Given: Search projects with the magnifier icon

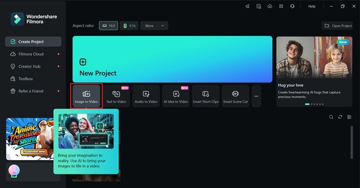Looking at the screenshot, I should [331, 117].
